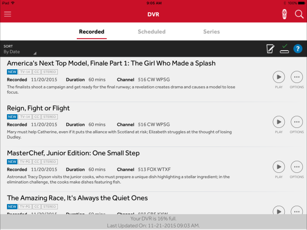Select The Amazing Race title
Screen dimensions: 307x230
[x=77, y=198]
